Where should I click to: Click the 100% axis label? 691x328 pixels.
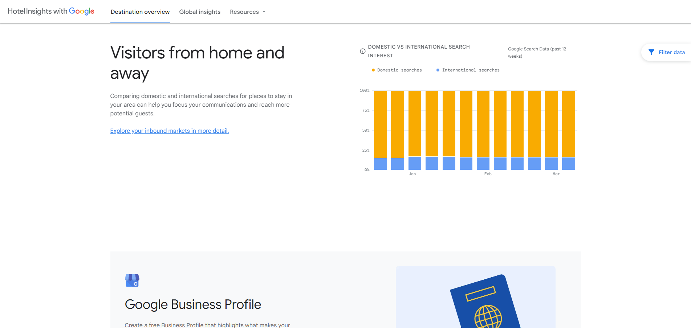pyautogui.click(x=365, y=90)
